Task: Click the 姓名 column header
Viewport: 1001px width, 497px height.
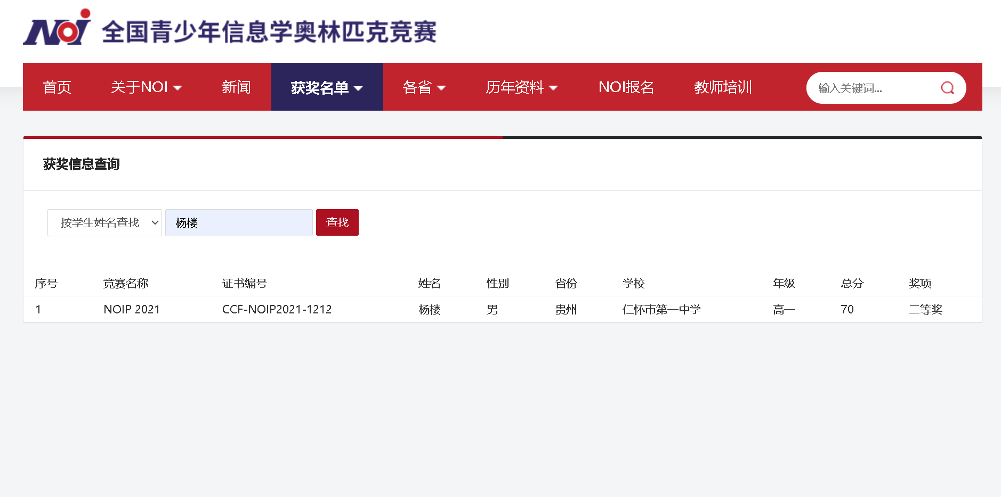Action: click(x=430, y=284)
